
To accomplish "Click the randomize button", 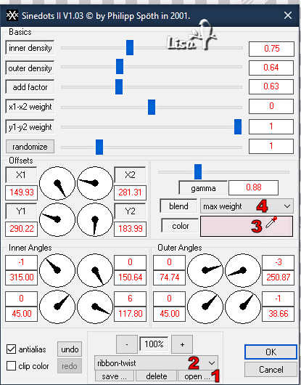I will pos(30,147).
